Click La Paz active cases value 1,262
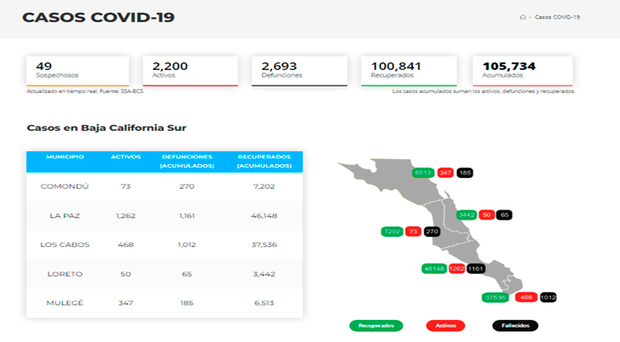The image size is (620, 342). [126, 215]
